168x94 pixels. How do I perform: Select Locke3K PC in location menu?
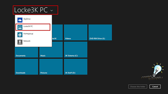pyautogui.click(x=33, y=27)
